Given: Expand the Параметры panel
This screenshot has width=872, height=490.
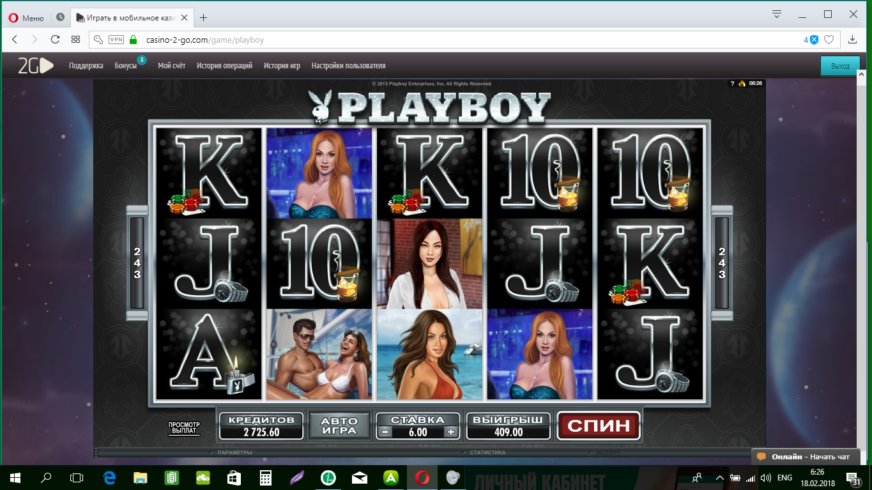Looking at the screenshot, I should point(234,452).
